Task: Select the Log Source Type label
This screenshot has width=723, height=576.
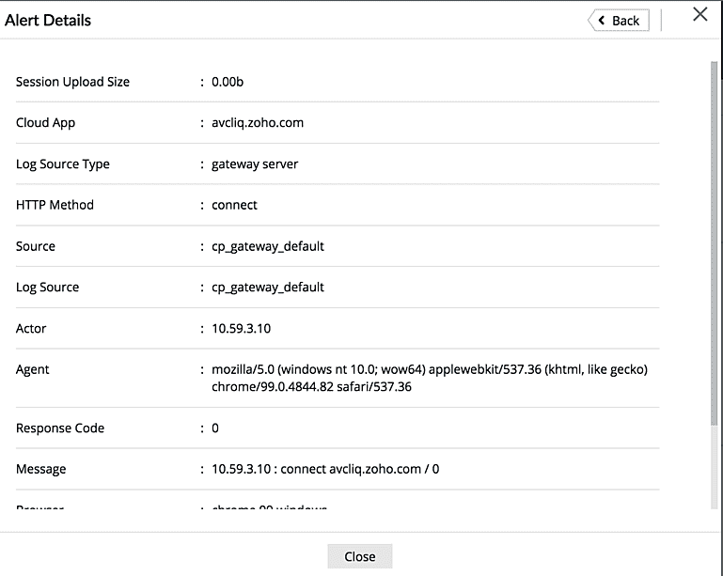Action: pos(63,164)
